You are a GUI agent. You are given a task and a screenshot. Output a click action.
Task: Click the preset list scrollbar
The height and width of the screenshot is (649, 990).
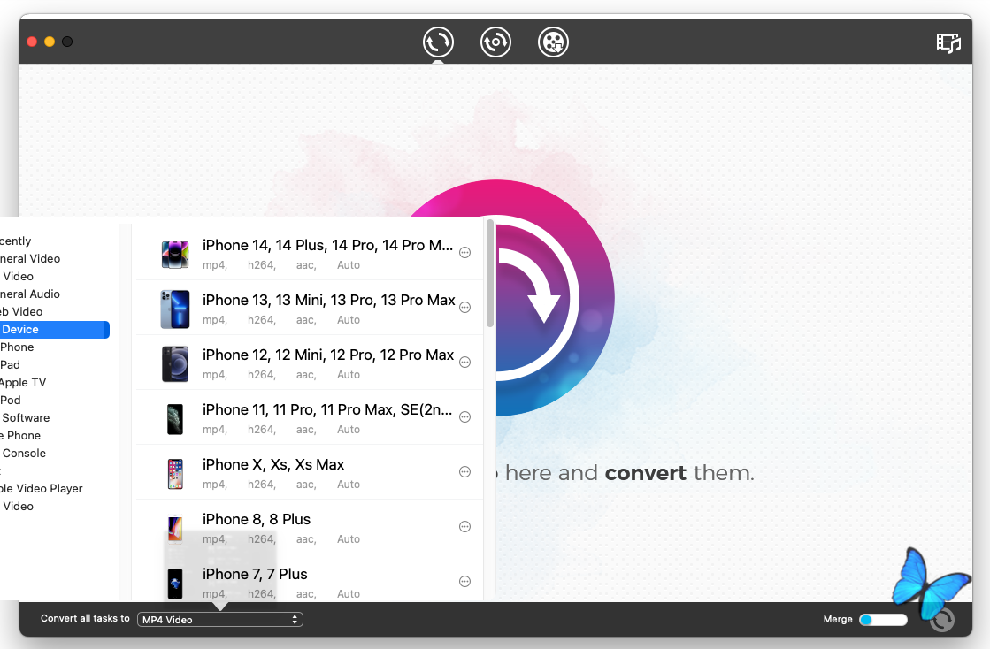pyautogui.click(x=490, y=273)
